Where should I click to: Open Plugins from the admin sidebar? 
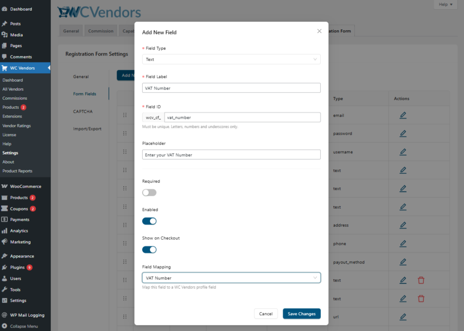tap(17, 267)
